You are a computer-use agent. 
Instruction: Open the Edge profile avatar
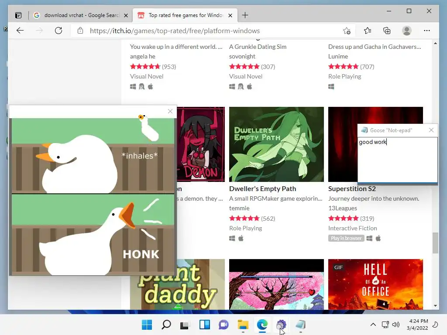(x=407, y=31)
